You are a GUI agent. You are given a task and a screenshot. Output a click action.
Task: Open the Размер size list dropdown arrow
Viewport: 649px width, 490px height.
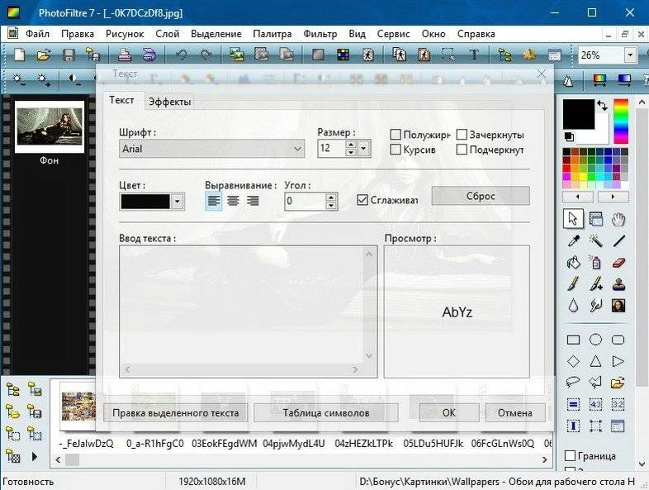click(x=364, y=148)
